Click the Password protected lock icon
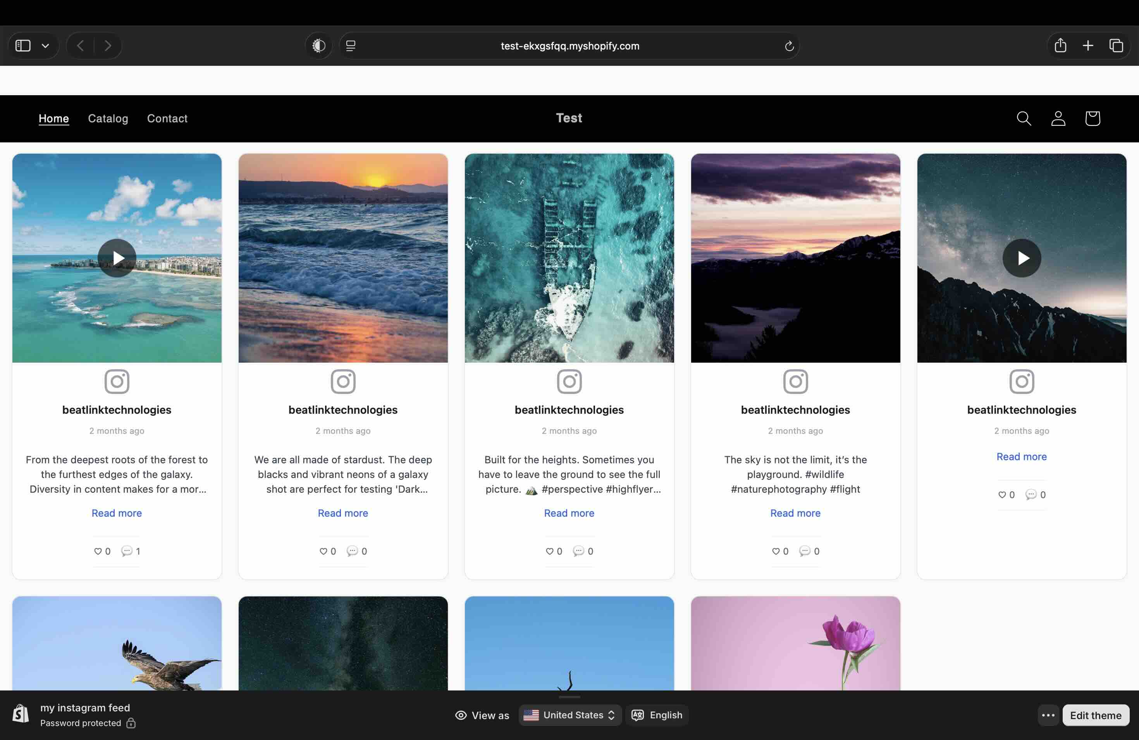The height and width of the screenshot is (740, 1139). point(131,723)
